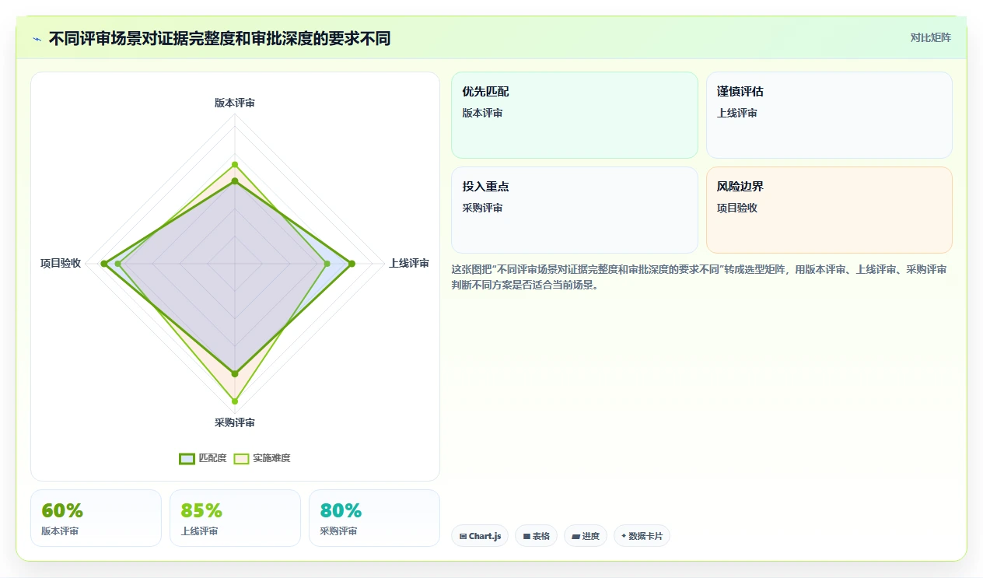Click the 项目验收 radar axis label
This screenshot has height=578, width=983.
(x=61, y=263)
